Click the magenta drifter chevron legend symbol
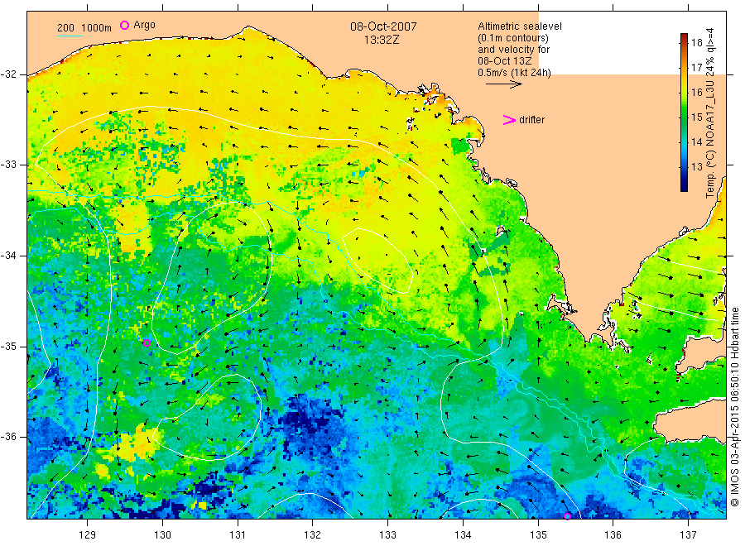Viewport: 745px width, 546px height. click(x=509, y=120)
